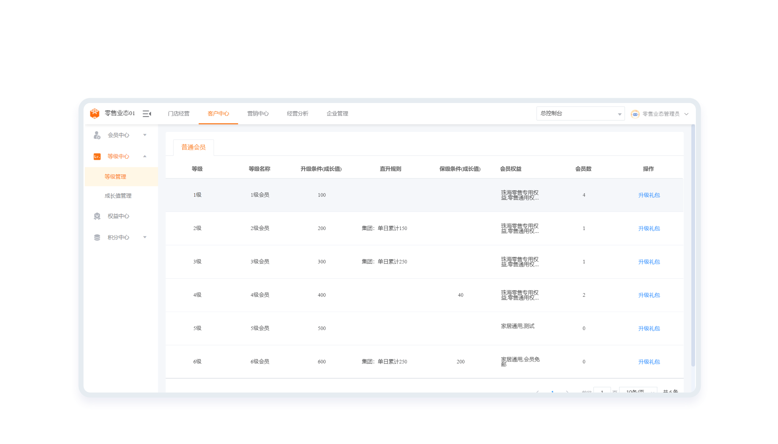Go to the previous page arrow
778x444 pixels.
[538, 391]
